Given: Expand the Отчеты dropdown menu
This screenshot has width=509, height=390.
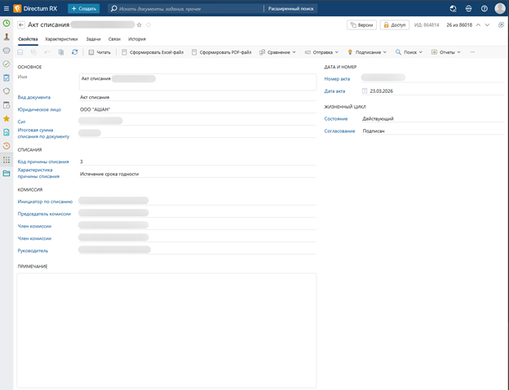Looking at the screenshot, I should (445, 52).
